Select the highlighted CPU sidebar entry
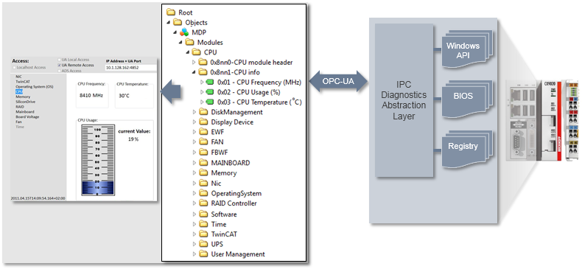The image size is (582, 269). tap(18, 91)
